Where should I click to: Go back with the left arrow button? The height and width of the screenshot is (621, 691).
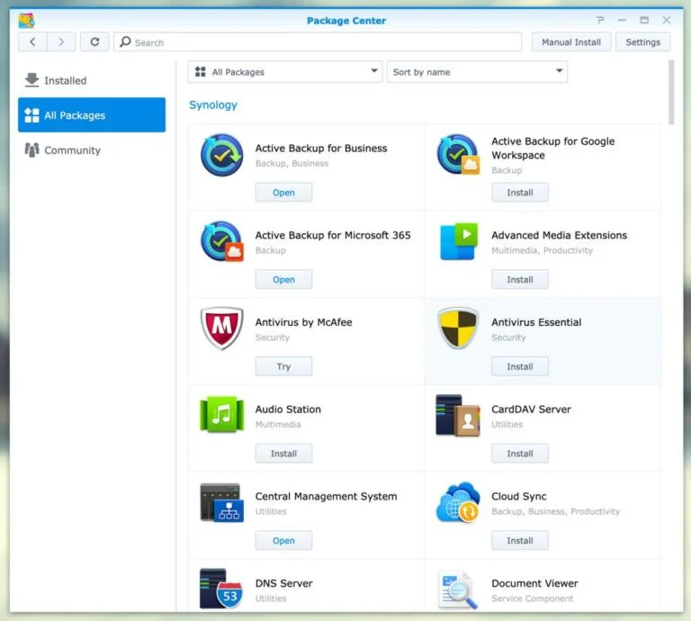tap(32, 42)
